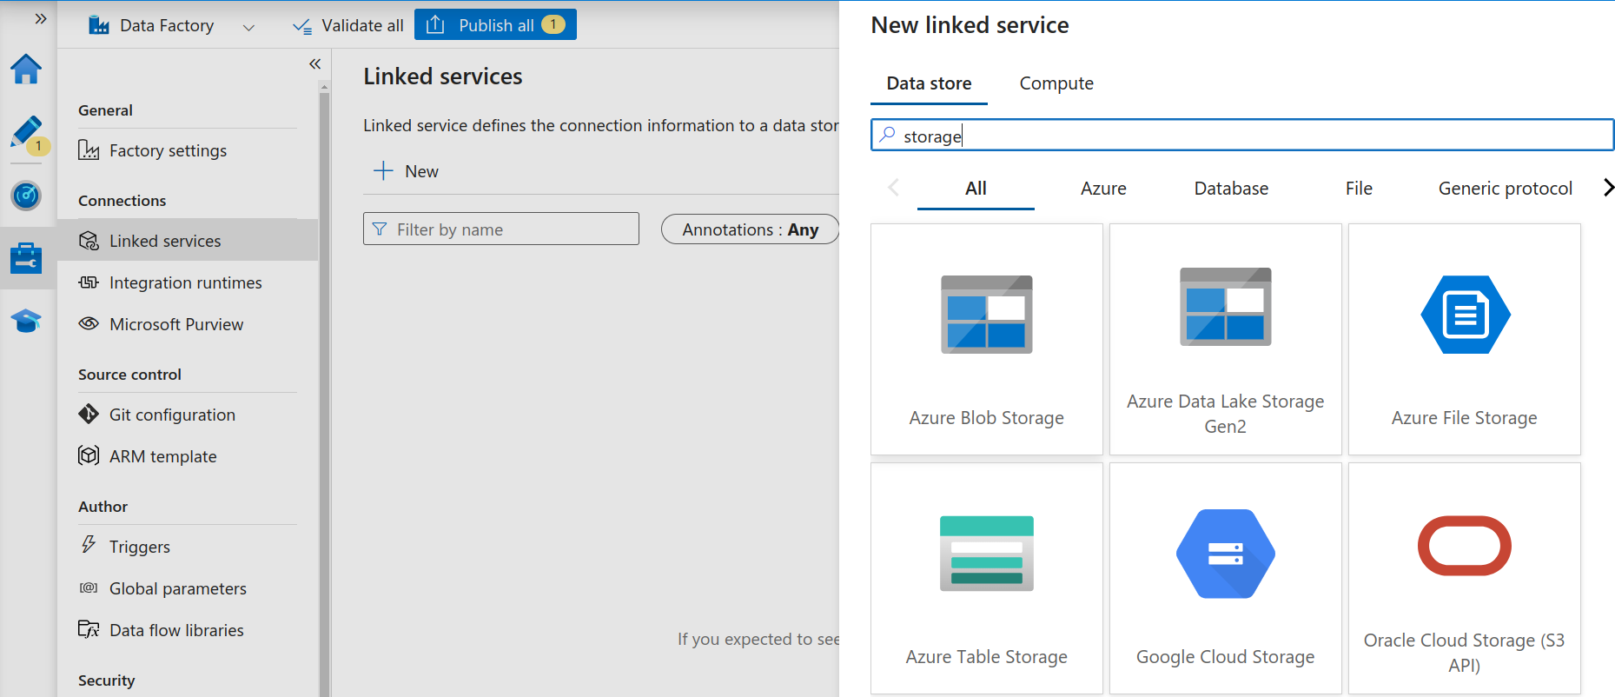1615x697 pixels.
Task: Click the Publish all button
Action: 495,24
